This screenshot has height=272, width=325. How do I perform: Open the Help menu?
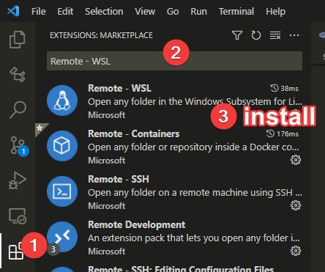click(x=275, y=12)
